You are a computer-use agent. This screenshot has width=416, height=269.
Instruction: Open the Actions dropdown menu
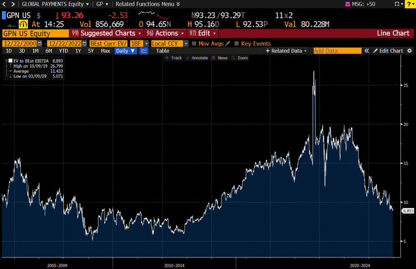click(165, 33)
